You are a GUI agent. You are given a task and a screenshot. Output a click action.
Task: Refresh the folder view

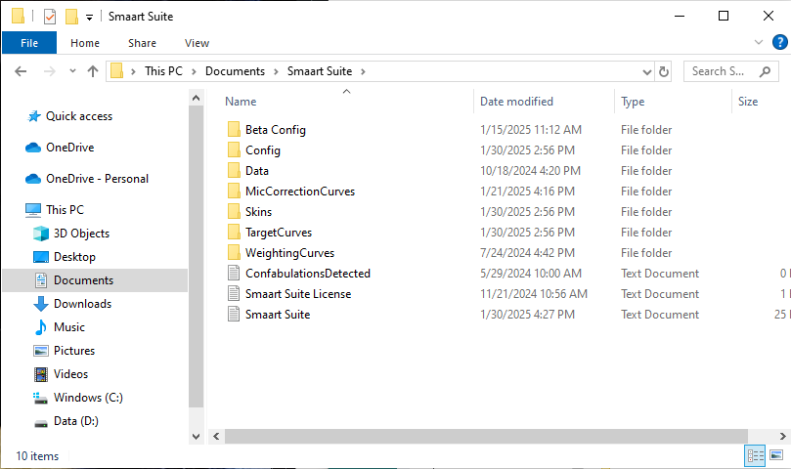663,71
